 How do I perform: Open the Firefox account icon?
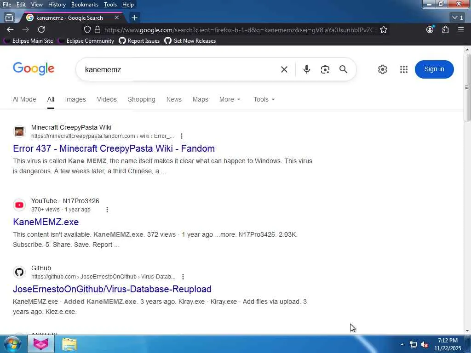(430, 29)
